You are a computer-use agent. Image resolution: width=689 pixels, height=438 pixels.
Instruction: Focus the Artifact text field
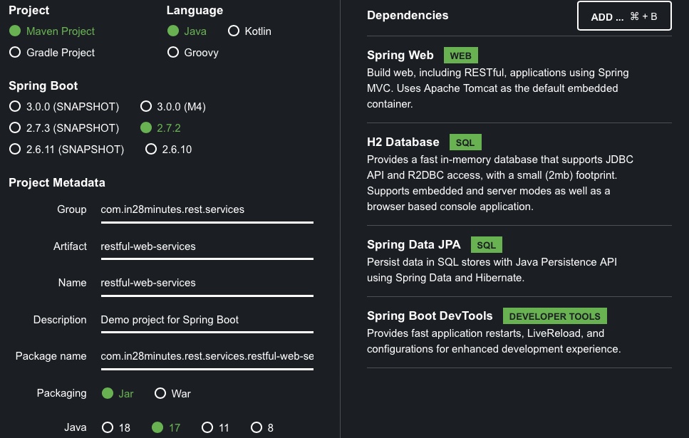point(207,247)
